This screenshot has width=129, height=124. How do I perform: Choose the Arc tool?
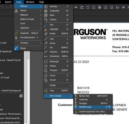click(x=58, y=48)
